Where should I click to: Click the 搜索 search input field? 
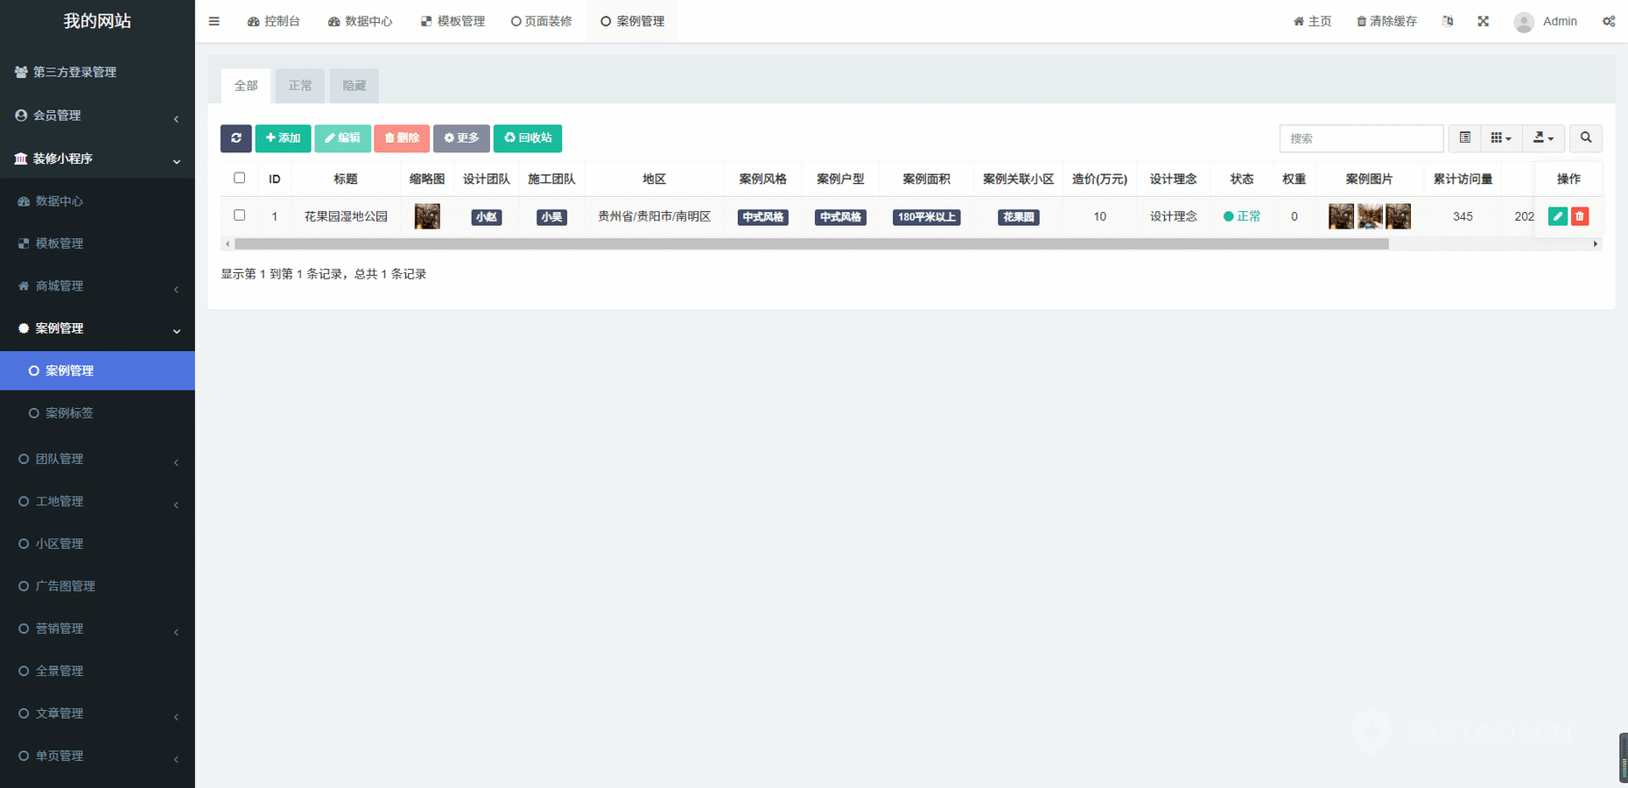pos(1361,138)
